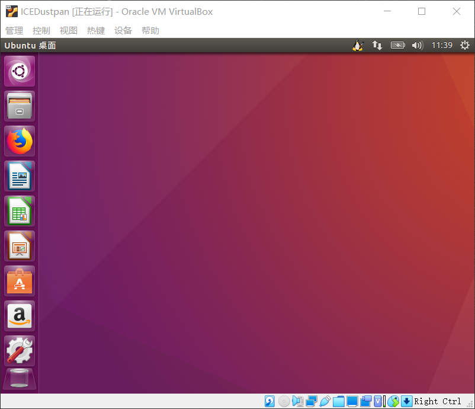Click the USB devices status icon
This screenshot has height=409, width=475.
pyautogui.click(x=325, y=401)
